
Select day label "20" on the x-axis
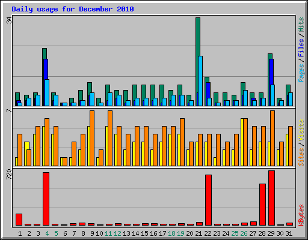pyautogui.click(x=189, y=233)
